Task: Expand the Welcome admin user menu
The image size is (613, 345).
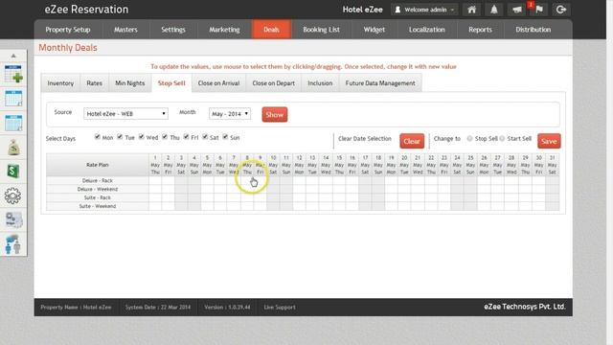Action: click(x=425, y=10)
